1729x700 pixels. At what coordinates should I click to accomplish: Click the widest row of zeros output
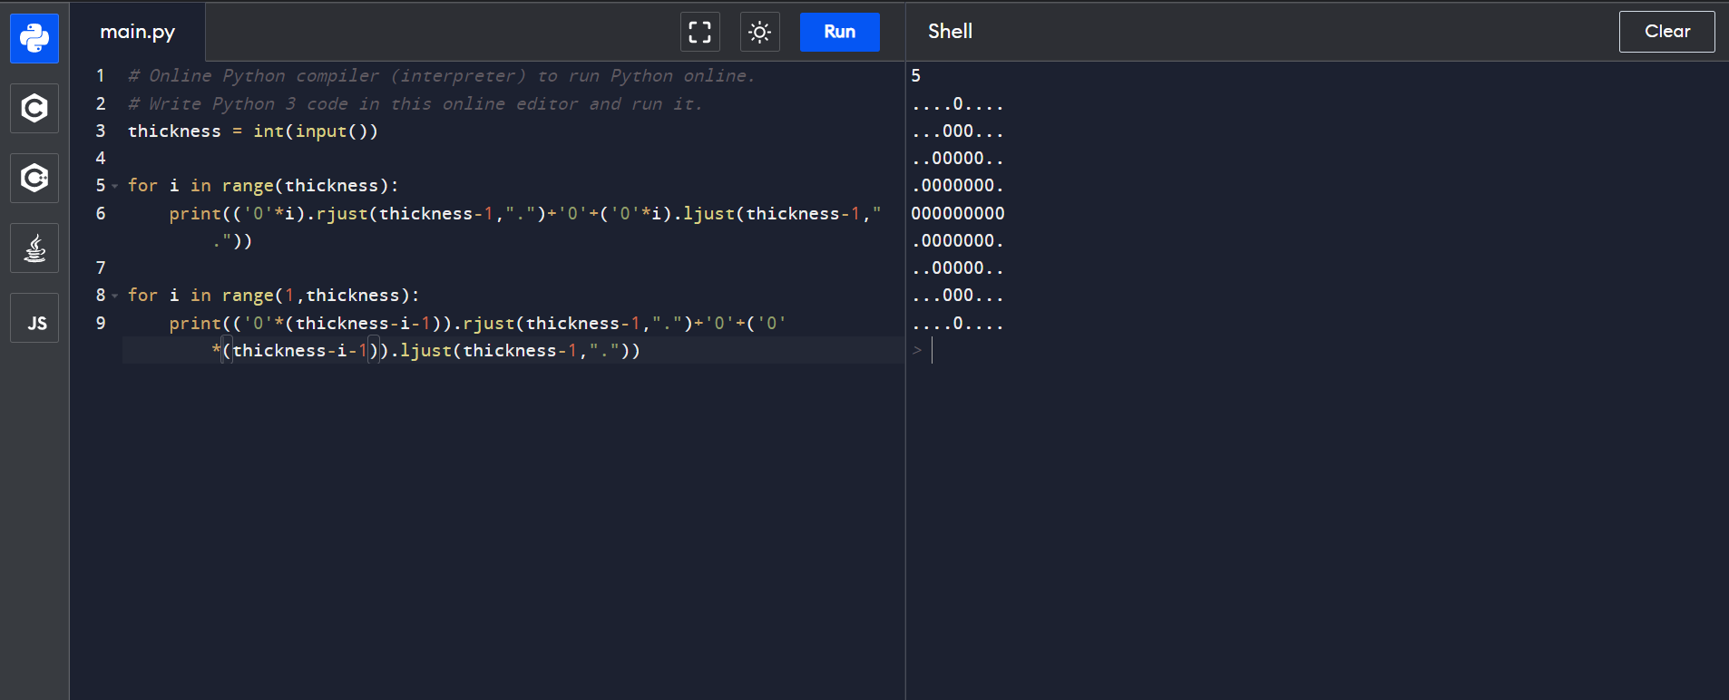coord(958,213)
